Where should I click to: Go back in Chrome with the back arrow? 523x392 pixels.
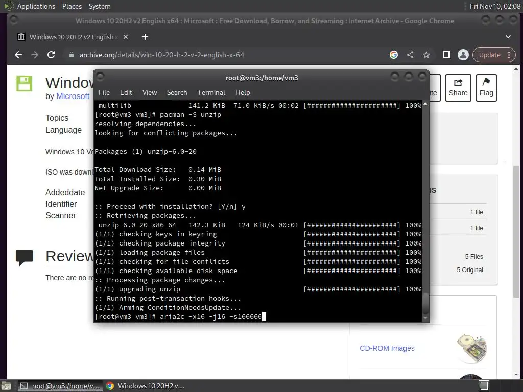18,55
